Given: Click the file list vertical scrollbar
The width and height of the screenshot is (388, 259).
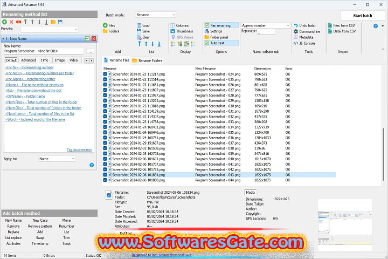Looking at the screenshot, I should (x=384, y=154).
